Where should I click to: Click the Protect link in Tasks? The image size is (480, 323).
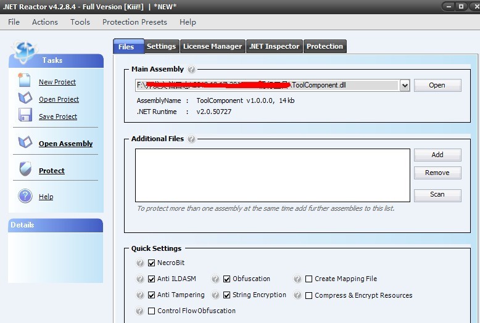click(x=52, y=171)
